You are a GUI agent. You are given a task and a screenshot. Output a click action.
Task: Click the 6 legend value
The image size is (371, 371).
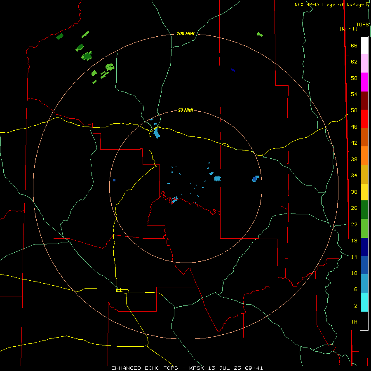(356, 289)
